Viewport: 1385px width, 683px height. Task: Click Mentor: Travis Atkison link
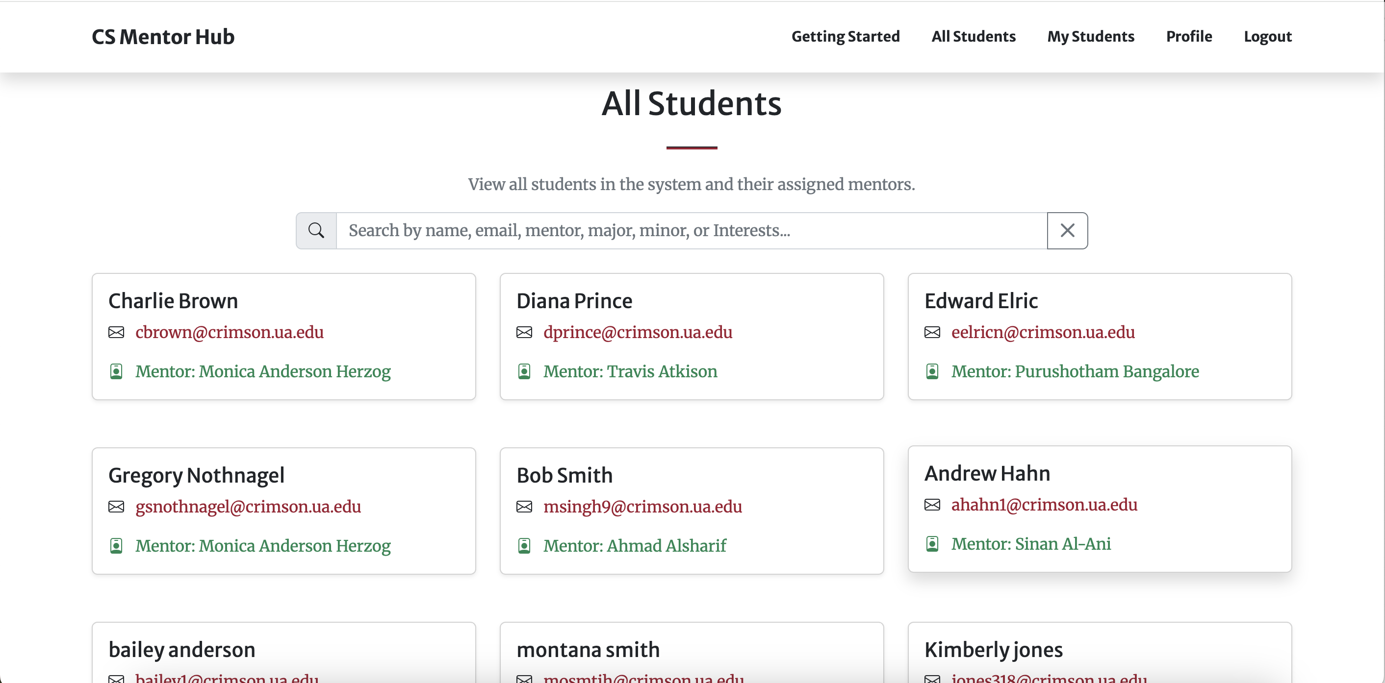(630, 371)
